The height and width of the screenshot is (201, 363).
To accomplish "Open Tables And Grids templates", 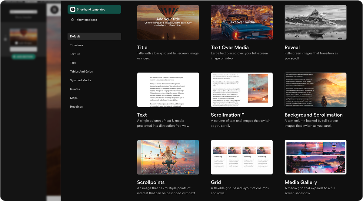I will (x=81, y=71).
